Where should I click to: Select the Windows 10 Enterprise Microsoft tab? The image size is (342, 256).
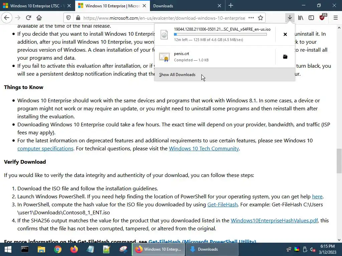tap(113, 6)
